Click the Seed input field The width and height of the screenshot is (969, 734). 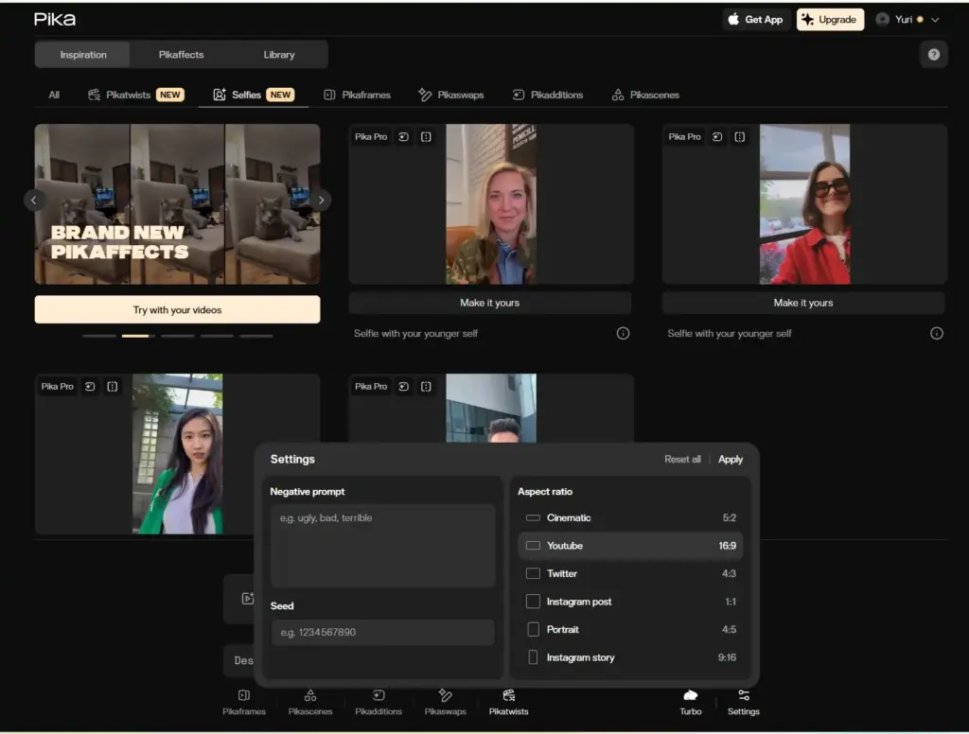coord(382,632)
